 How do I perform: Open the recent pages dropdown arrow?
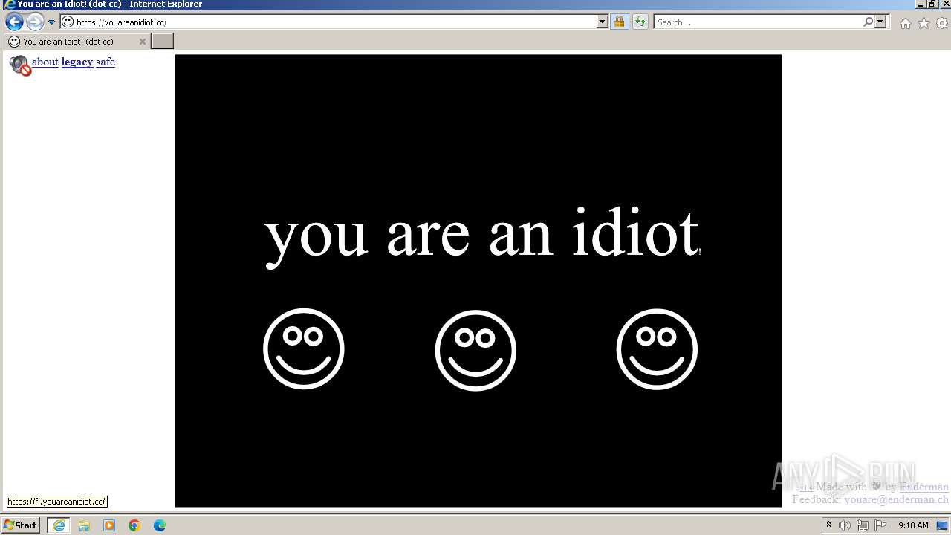pyautogui.click(x=51, y=22)
